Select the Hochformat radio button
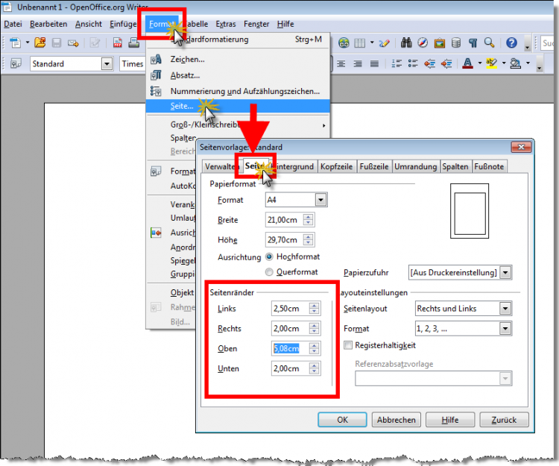 click(x=270, y=256)
